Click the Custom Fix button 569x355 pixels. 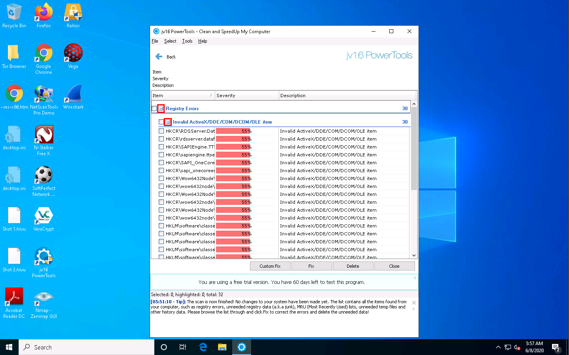(270, 266)
